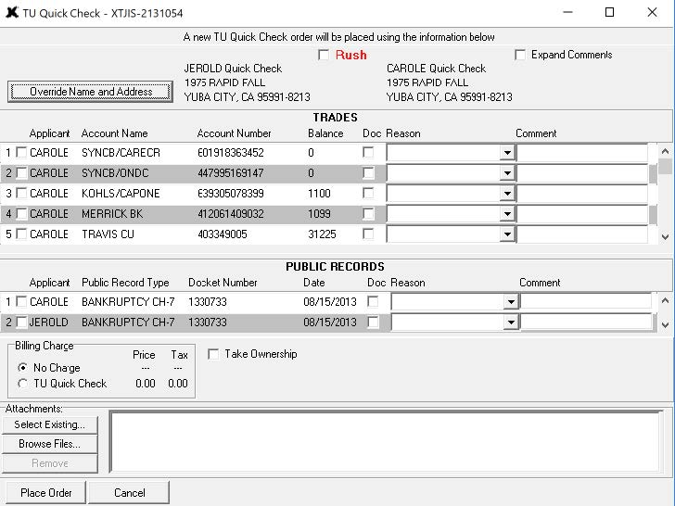The height and width of the screenshot is (506, 675).
Task: Tick the Take Ownership checkbox
Action: 213,354
